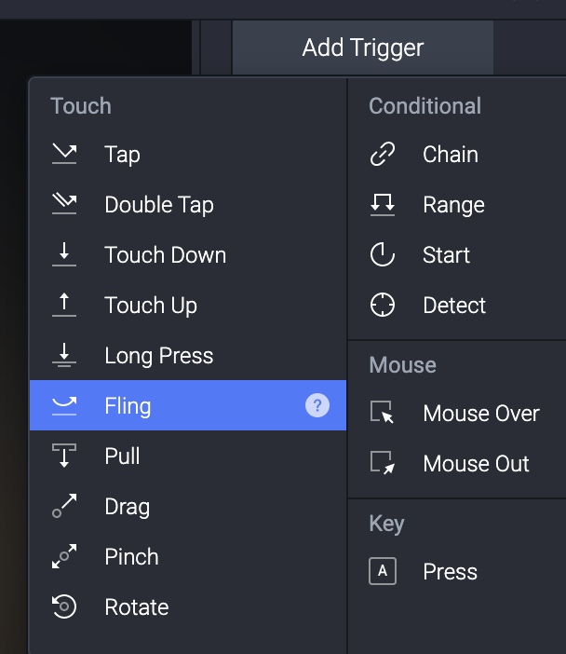This screenshot has width=566, height=654.
Task: Click the Tap trigger icon
Action: (x=64, y=155)
